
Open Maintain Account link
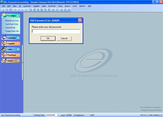(12, 21)
